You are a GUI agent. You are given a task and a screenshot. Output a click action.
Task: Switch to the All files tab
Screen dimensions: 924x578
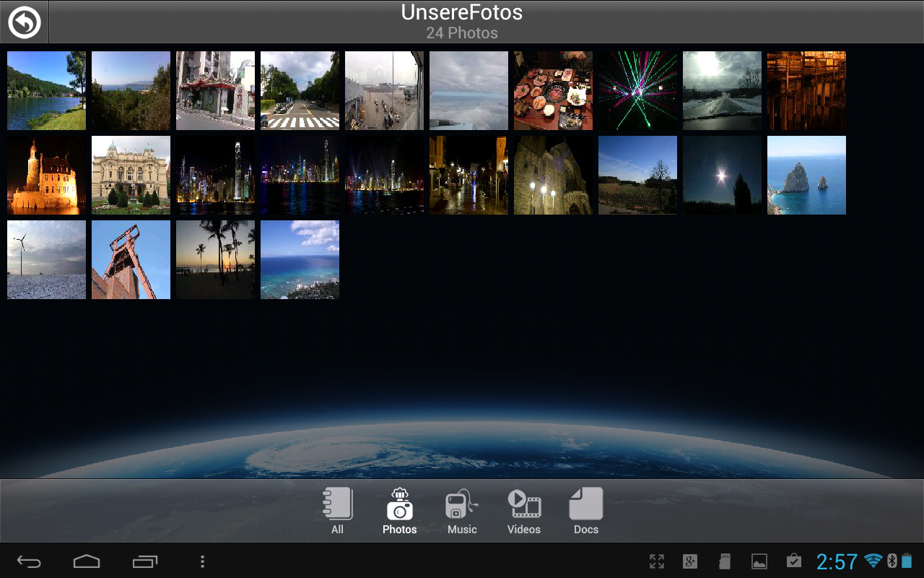[x=337, y=511]
